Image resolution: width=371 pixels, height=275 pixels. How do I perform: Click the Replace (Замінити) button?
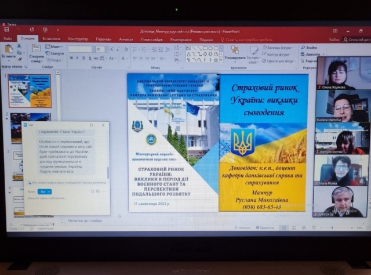310,54
